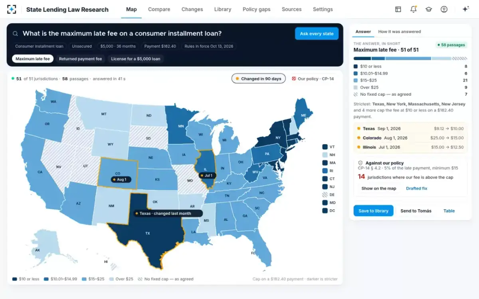Click Save to library
This screenshot has height=299, width=479.
point(373,211)
